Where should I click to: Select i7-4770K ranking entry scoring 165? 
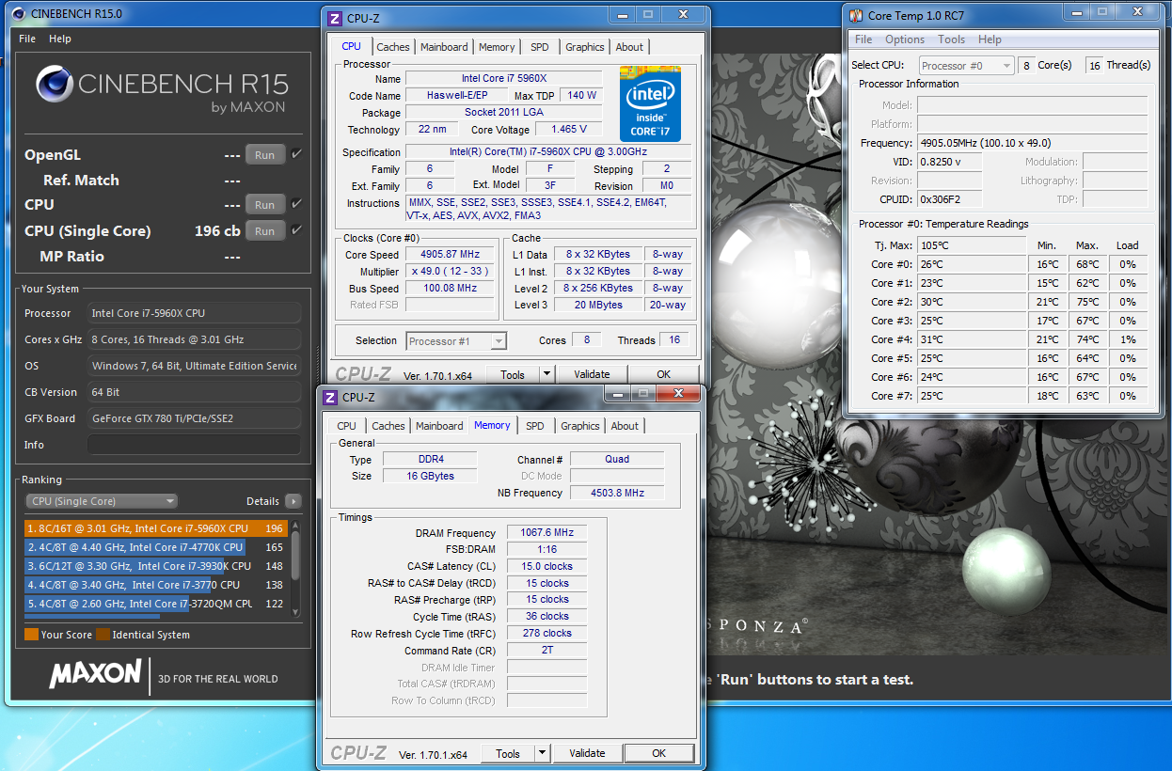(x=155, y=547)
